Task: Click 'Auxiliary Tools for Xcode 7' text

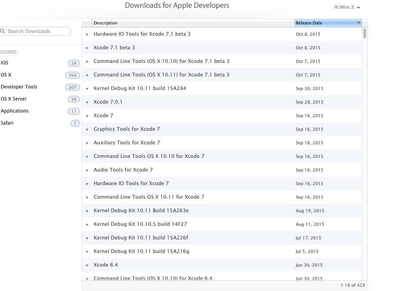Action: (127, 143)
